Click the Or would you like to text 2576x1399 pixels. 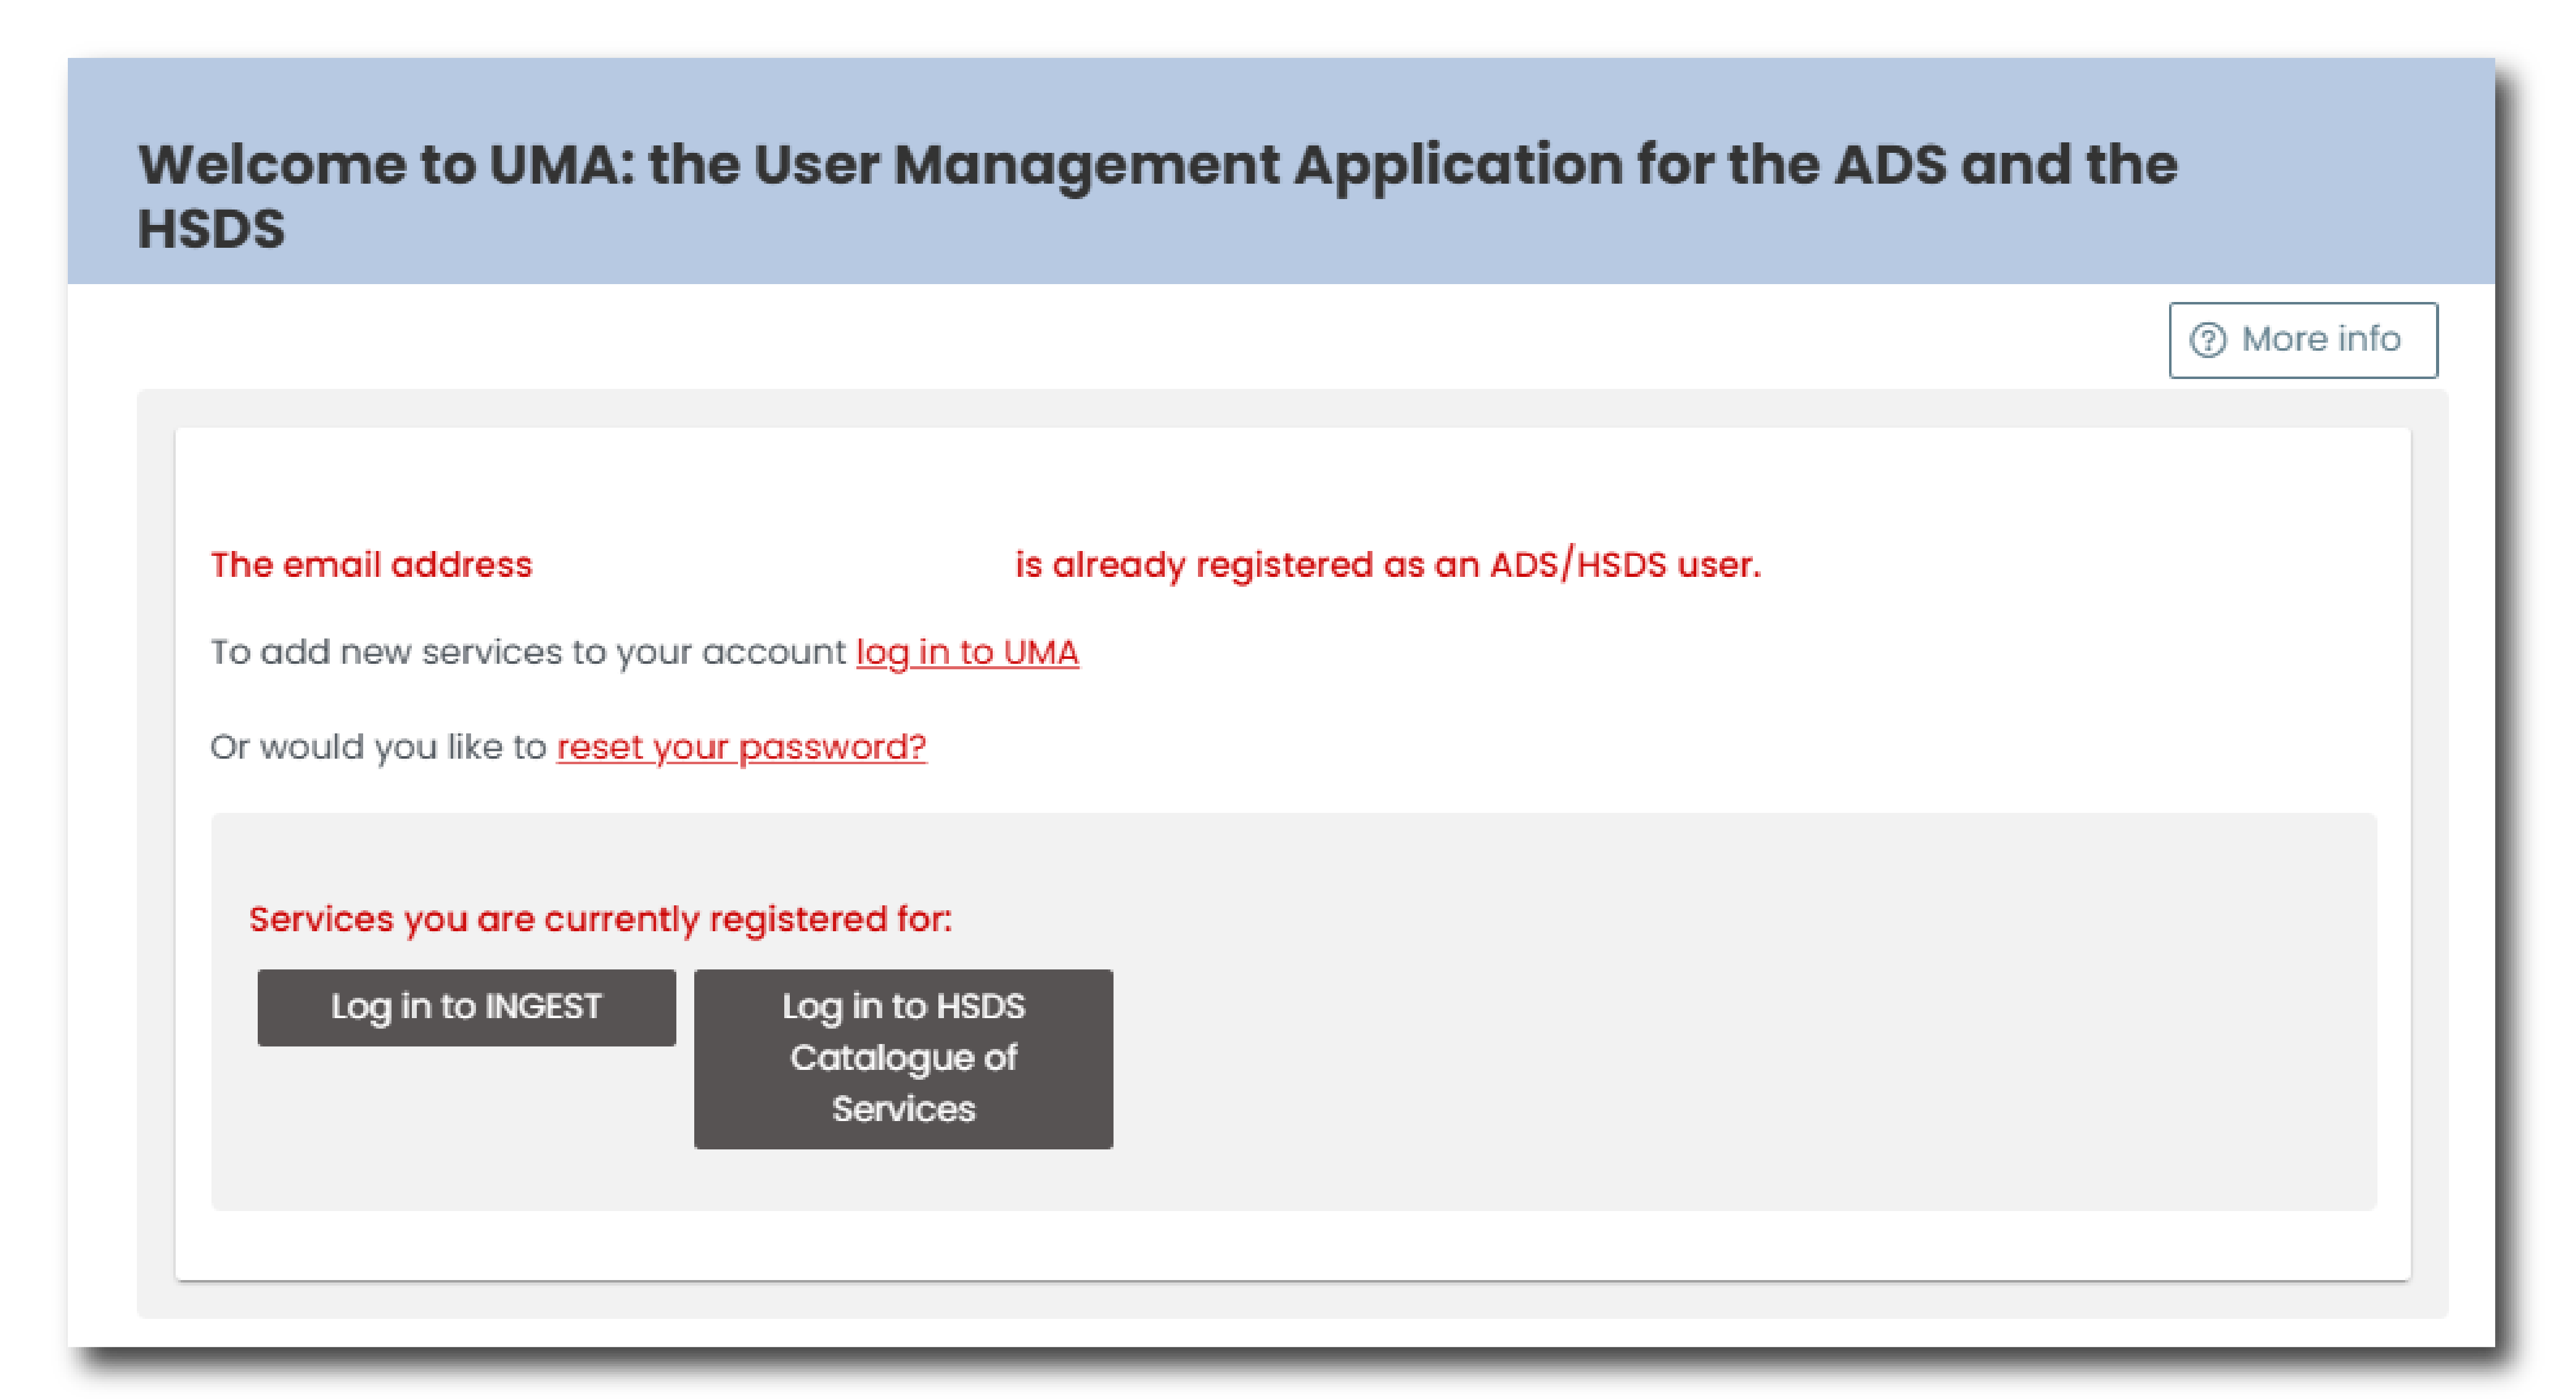click(x=378, y=748)
